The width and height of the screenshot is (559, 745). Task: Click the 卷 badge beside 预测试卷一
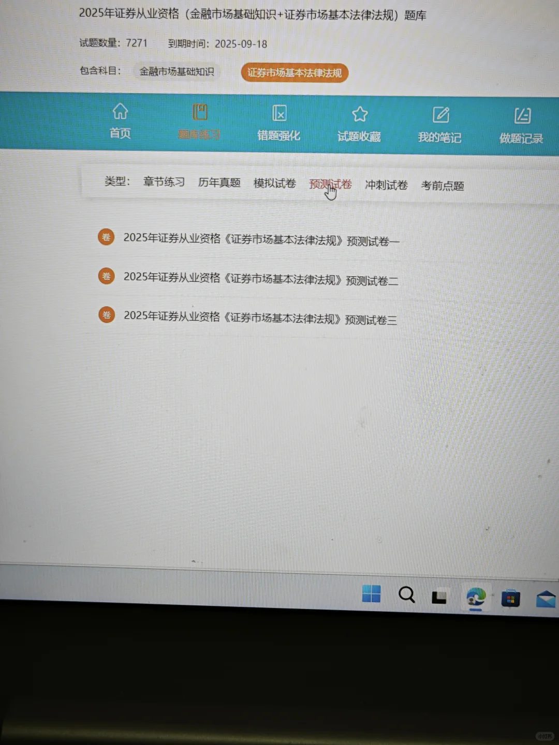tap(106, 237)
